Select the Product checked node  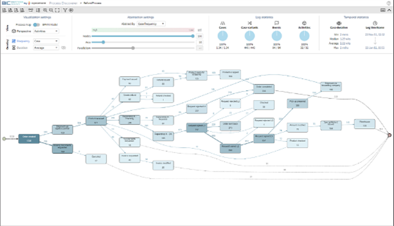(x=297, y=143)
